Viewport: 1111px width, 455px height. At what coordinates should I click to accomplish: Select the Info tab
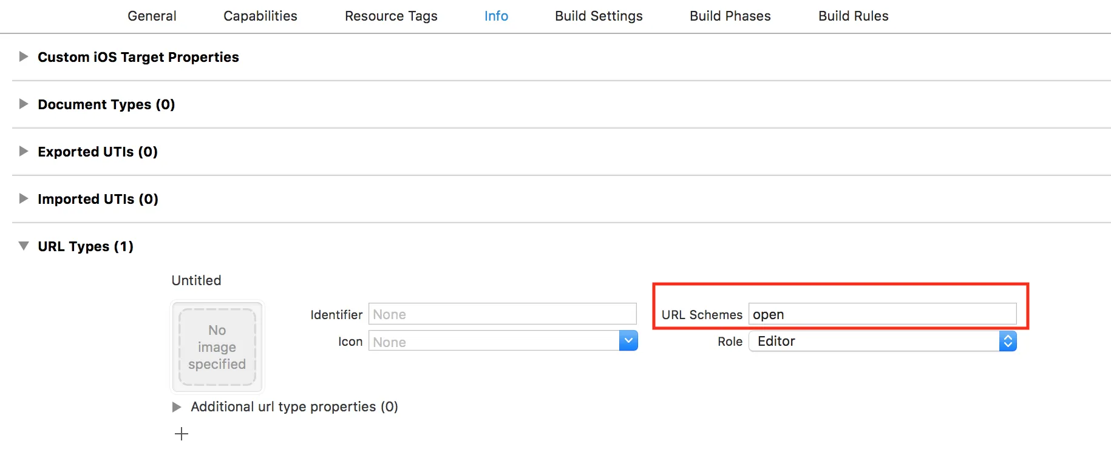496,16
